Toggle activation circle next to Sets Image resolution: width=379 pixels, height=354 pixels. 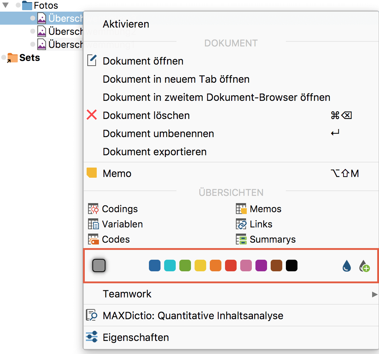(4, 58)
